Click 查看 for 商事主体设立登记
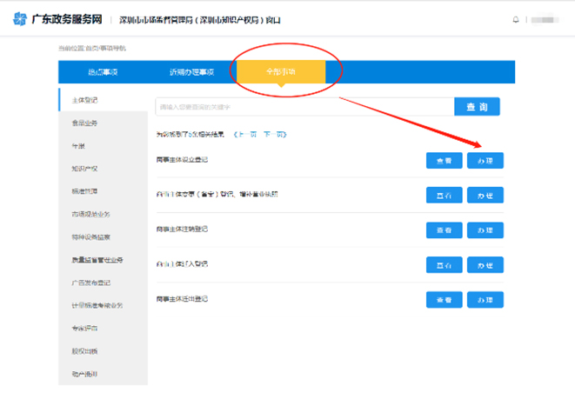Viewport: 575px width, 406px height. point(444,160)
